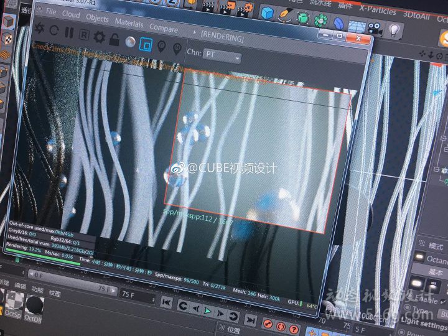This screenshot has width=448, height=336.
Task: Click the floor environment grid icon
Action: coord(357,27)
